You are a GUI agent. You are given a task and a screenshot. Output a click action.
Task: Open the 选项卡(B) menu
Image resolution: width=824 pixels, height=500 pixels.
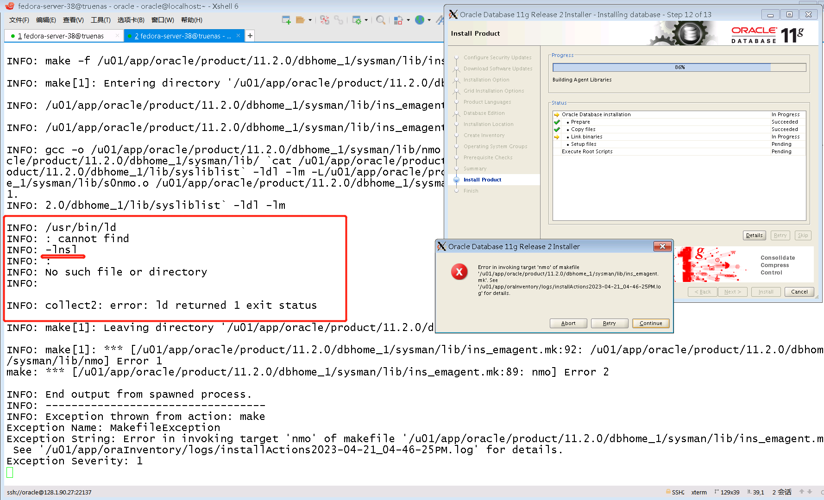tap(131, 20)
